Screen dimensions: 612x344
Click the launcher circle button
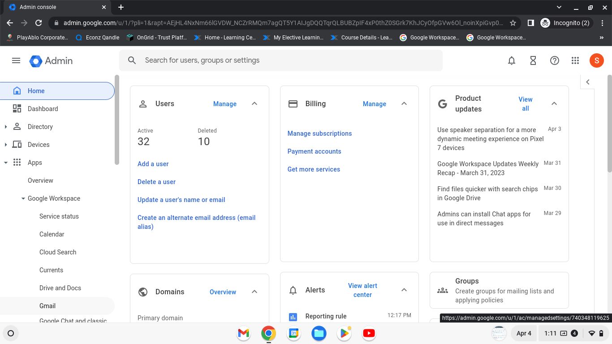[x=11, y=333]
